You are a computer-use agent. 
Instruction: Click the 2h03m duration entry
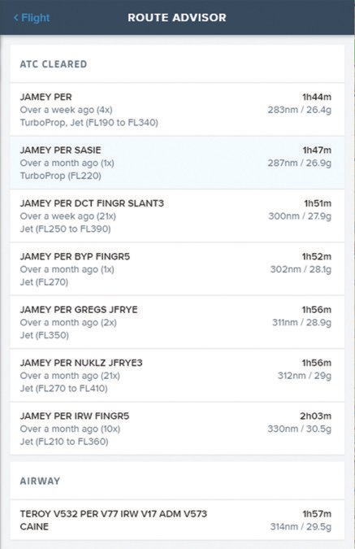[x=315, y=416]
